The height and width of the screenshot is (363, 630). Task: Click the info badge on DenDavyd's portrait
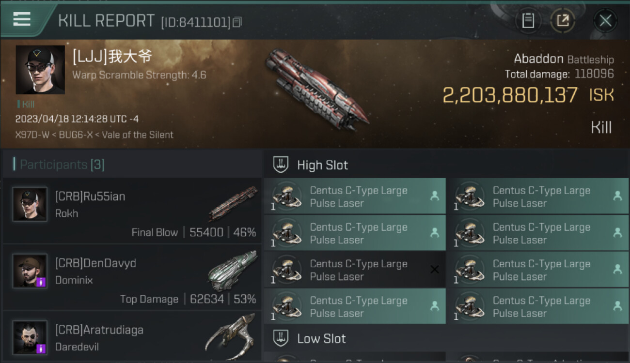pos(41,282)
